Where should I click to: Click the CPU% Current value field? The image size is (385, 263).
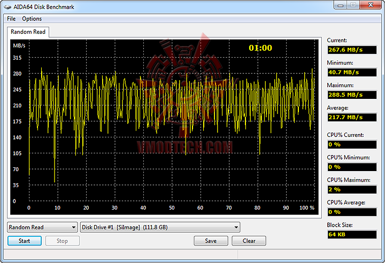pyautogui.click(x=352, y=145)
